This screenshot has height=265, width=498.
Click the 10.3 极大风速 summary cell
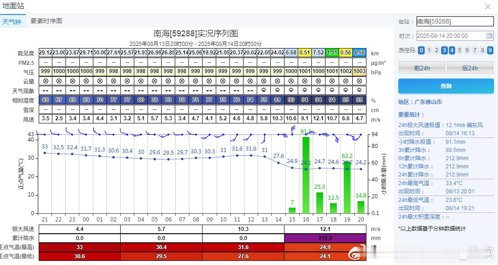point(243,229)
